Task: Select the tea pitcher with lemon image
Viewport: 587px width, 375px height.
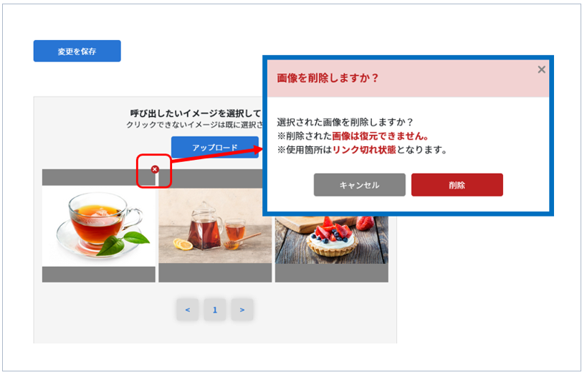Action: 215,226
